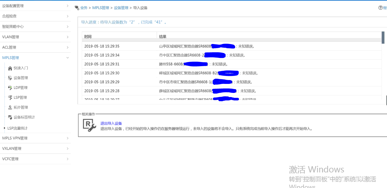Expand 智能策略中心 menu

coord(35,27)
